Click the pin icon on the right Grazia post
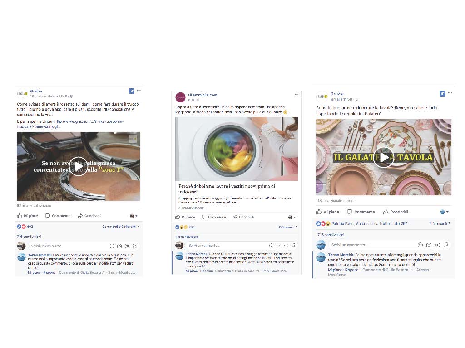 (442, 93)
